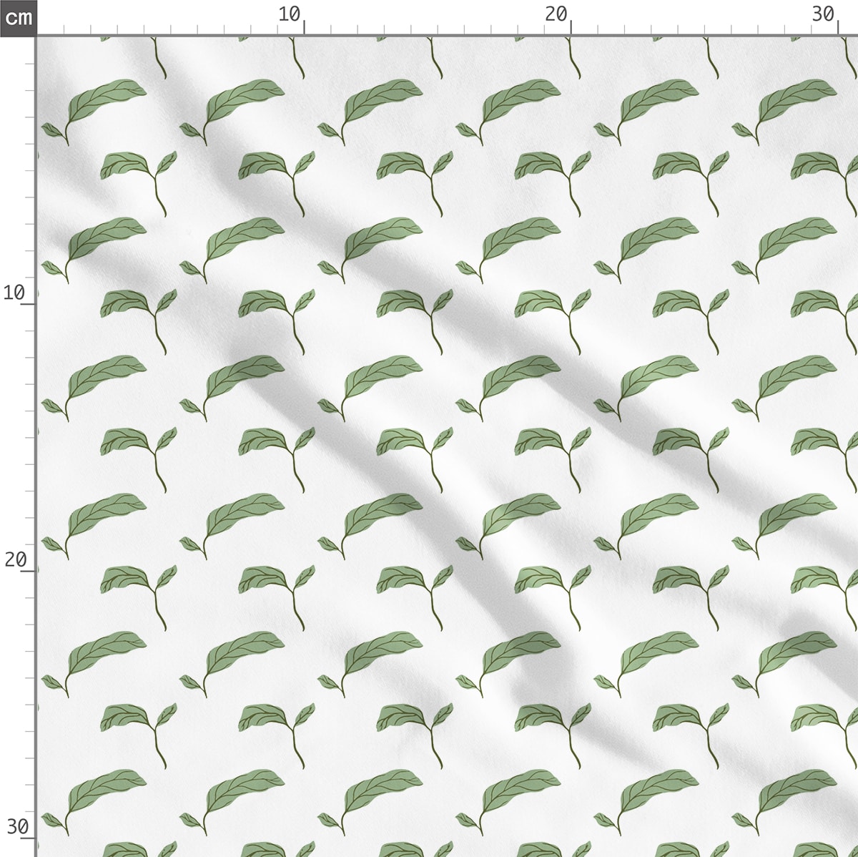Click the 20 mark on left ruler
Image resolution: width=858 pixels, height=857 pixels.
click(15, 559)
